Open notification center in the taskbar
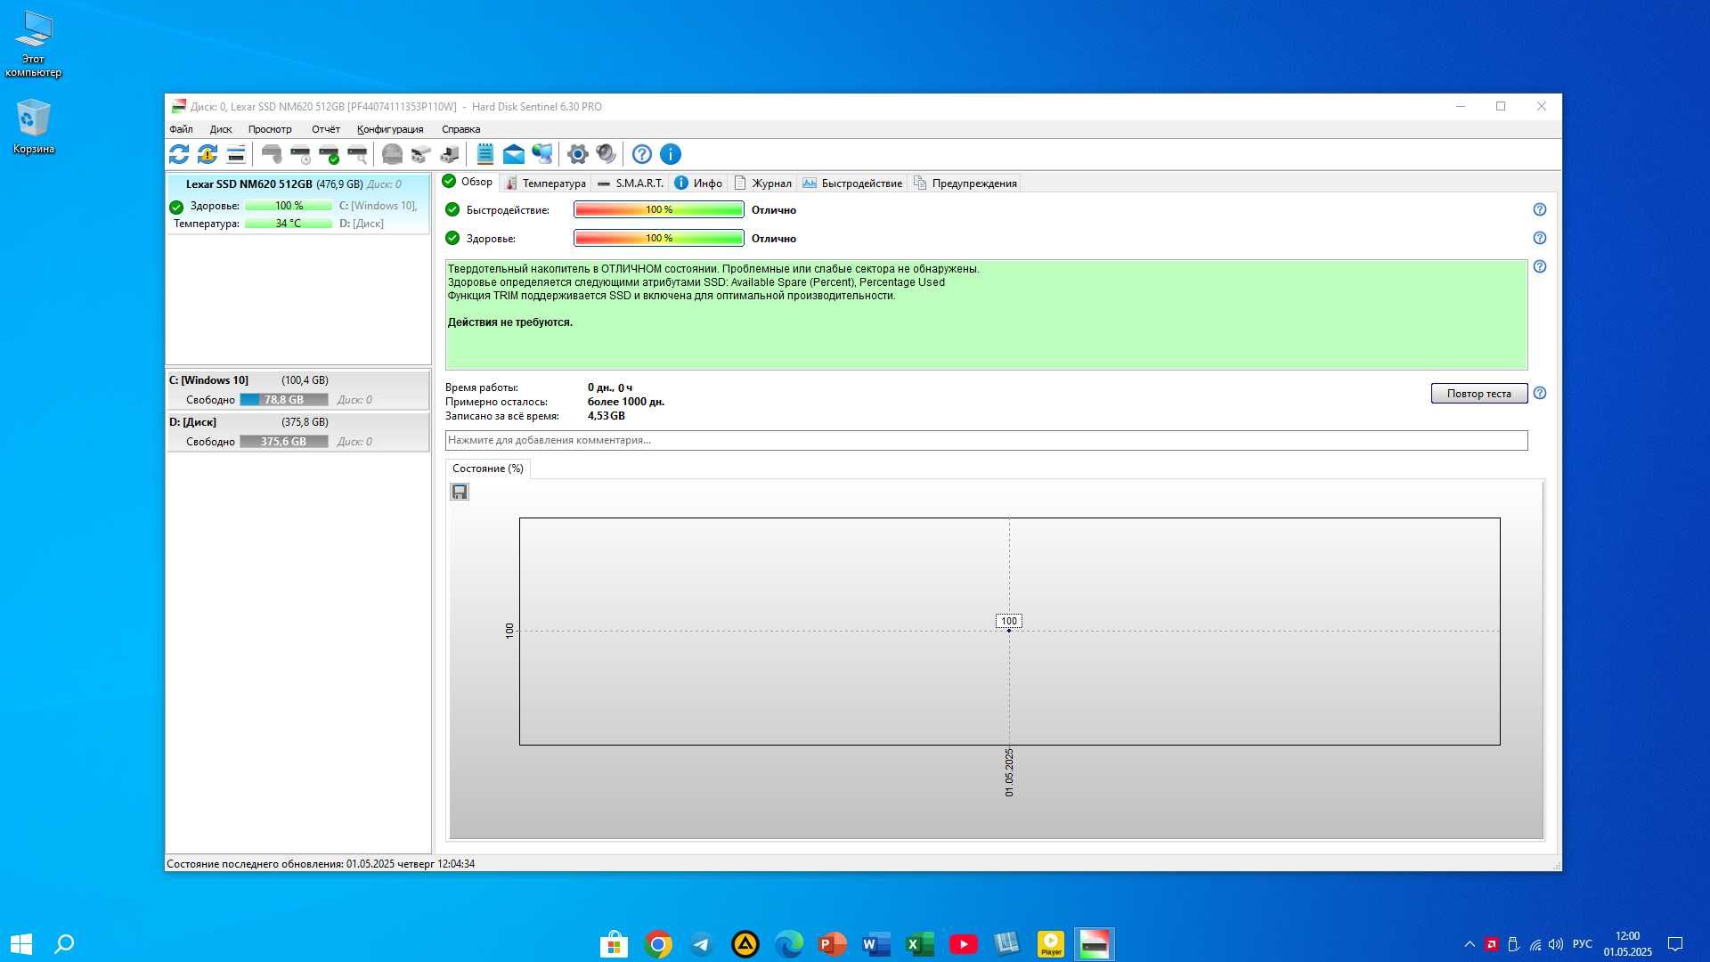Image resolution: width=1710 pixels, height=962 pixels. (1675, 944)
